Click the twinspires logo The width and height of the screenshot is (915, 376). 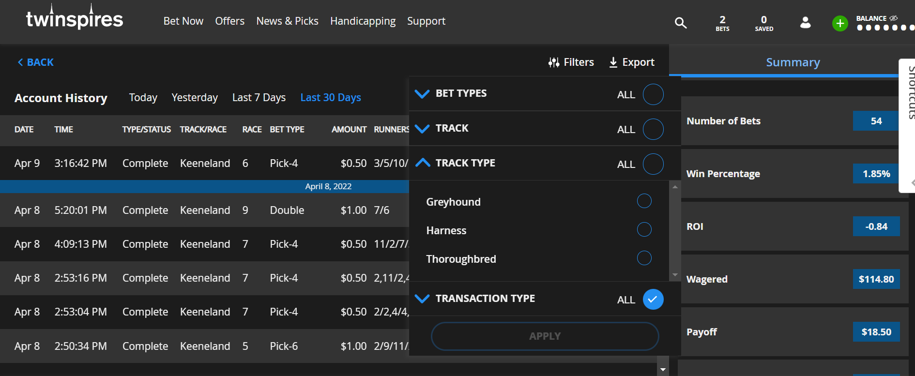(75, 17)
